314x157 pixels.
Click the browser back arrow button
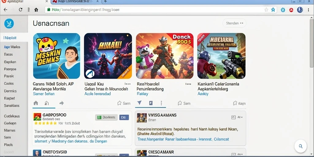pos(6,10)
